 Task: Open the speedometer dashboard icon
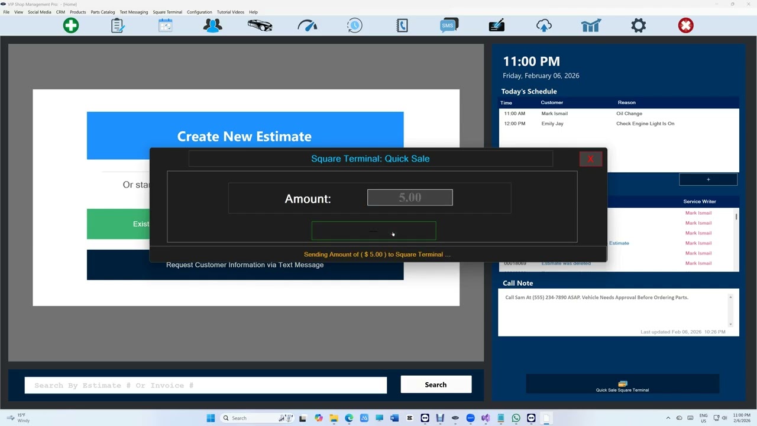308,25
